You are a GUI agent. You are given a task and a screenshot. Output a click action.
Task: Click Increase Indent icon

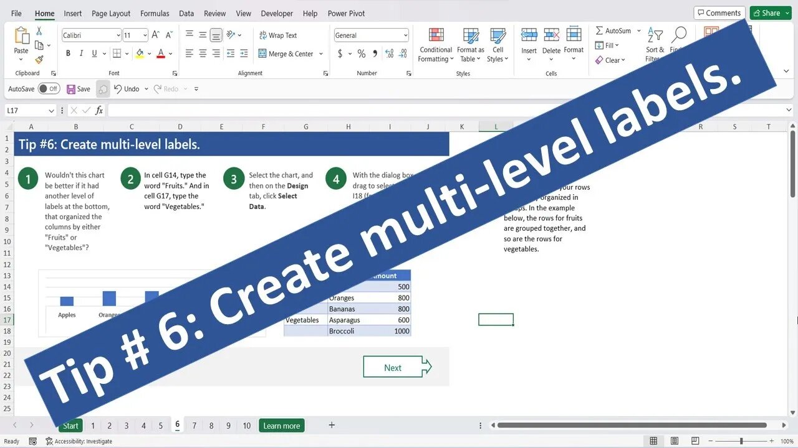pyautogui.click(x=244, y=54)
